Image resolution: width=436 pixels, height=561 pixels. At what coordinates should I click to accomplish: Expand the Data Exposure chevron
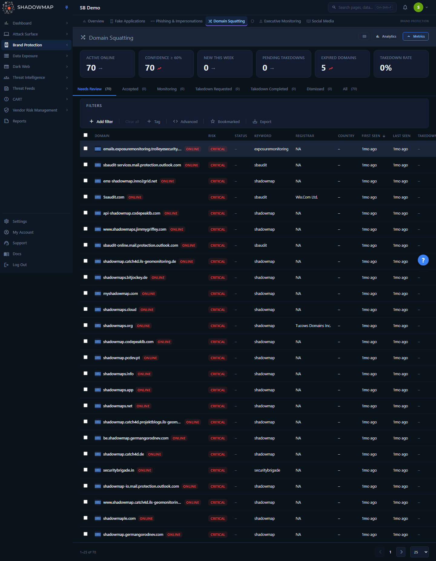[x=67, y=56]
